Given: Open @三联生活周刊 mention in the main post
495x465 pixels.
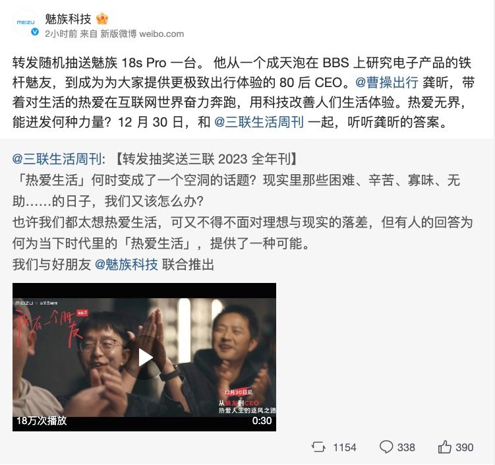Looking at the screenshot, I should click(x=259, y=122).
